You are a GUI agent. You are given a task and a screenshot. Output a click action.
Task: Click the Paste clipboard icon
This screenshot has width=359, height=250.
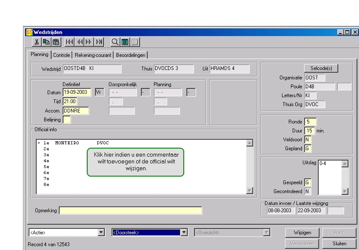tap(56, 42)
